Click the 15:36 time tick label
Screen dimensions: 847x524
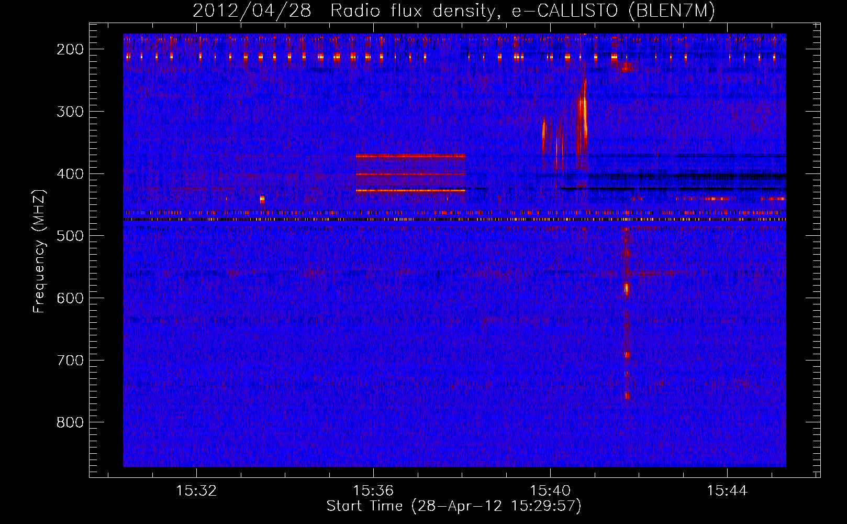click(x=373, y=491)
